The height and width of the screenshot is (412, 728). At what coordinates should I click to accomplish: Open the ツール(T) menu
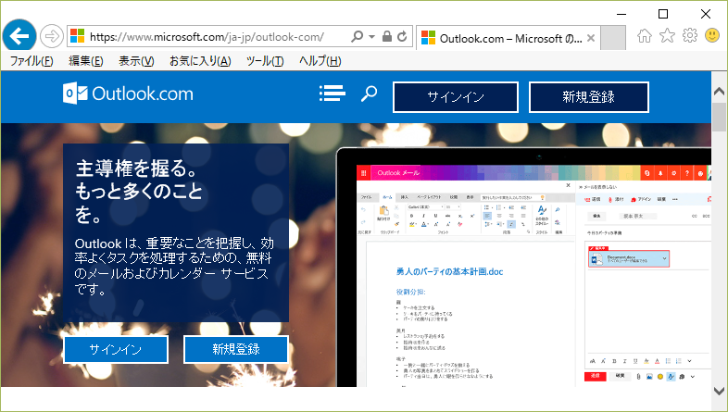(x=265, y=61)
